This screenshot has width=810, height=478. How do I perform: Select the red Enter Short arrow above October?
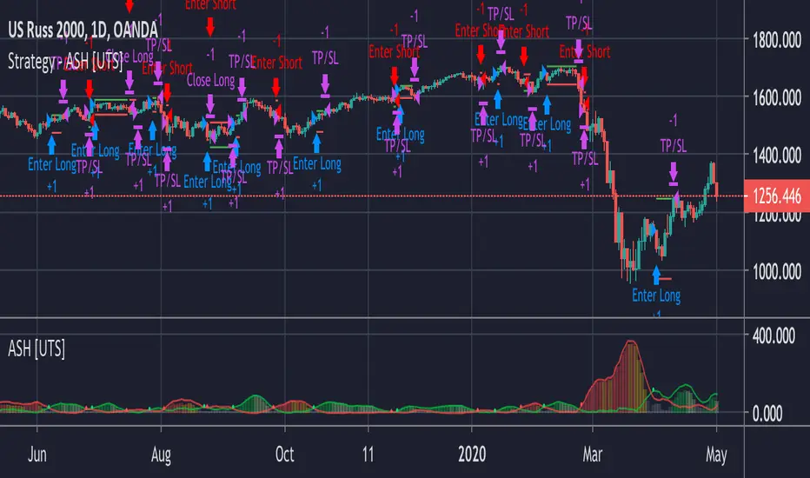tap(276, 88)
